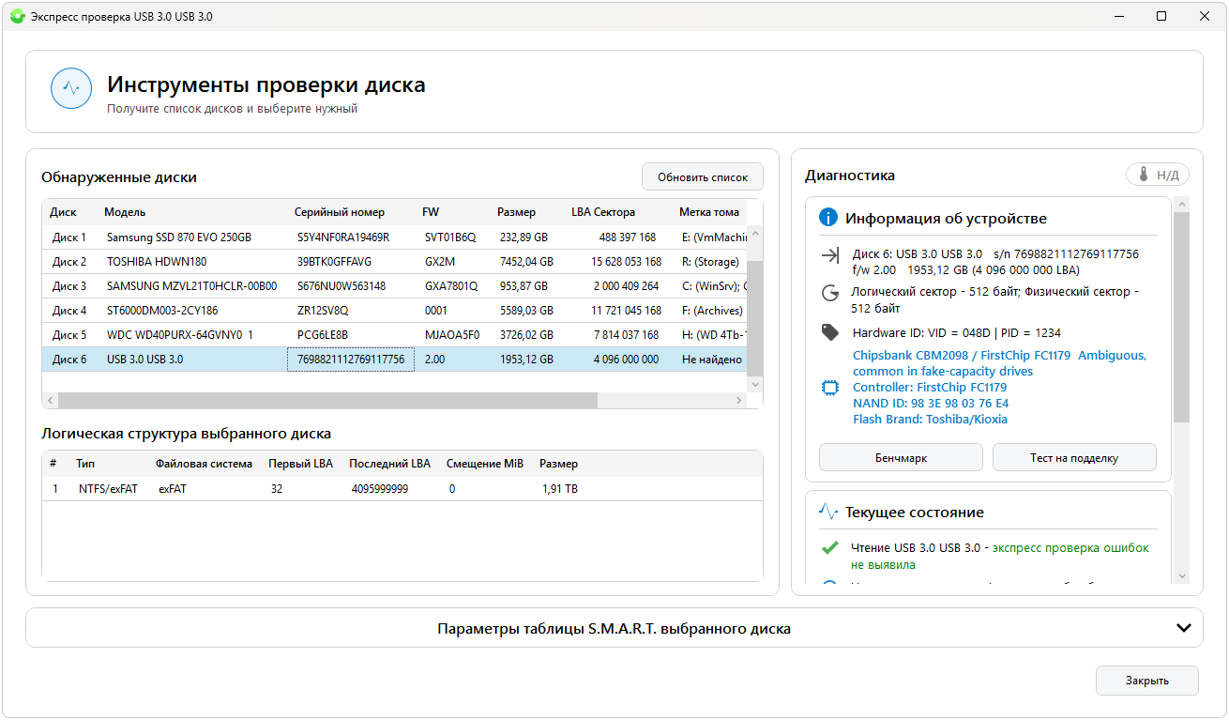Click Файловая система column header
The height and width of the screenshot is (720, 1229).
(204, 464)
